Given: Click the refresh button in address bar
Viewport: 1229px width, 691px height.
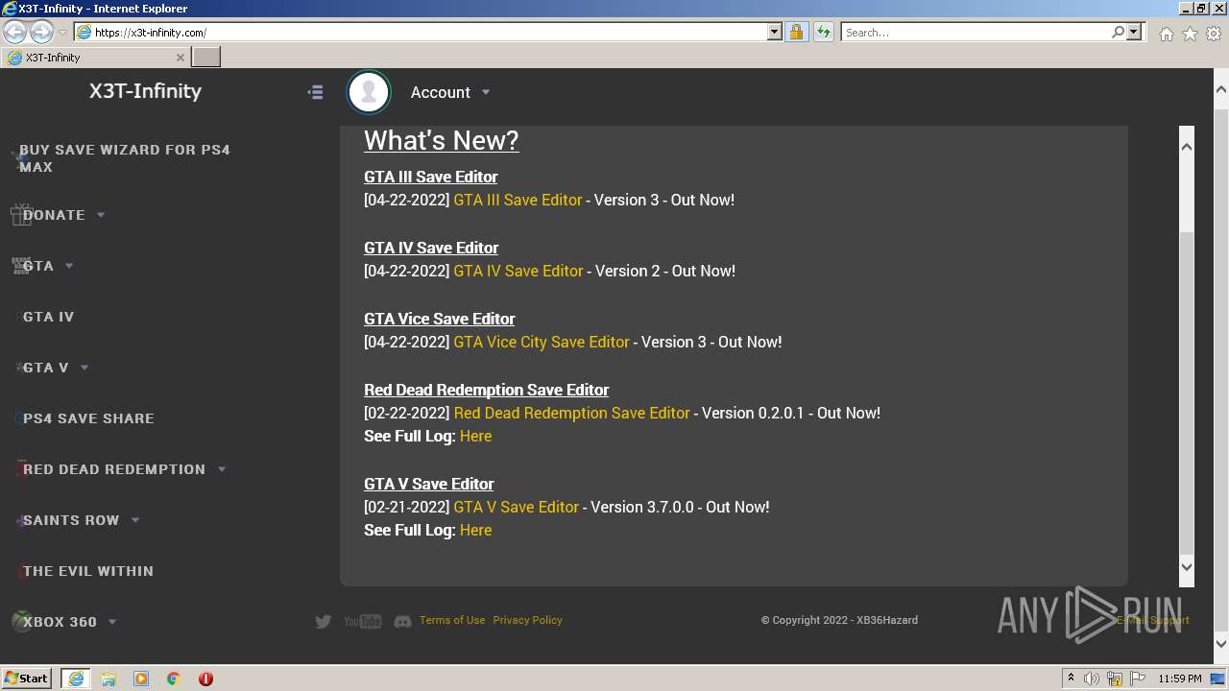Looking at the screenshot, I should click(x=823, y=32).
